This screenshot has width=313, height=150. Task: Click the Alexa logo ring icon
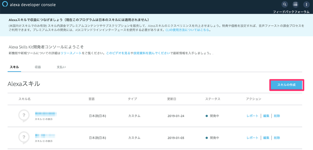point(5,4)
